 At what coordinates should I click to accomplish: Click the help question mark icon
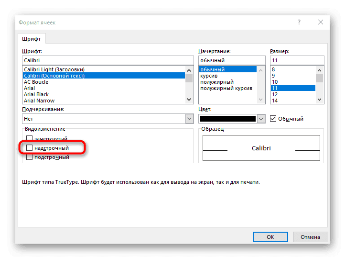coord(299,23)
